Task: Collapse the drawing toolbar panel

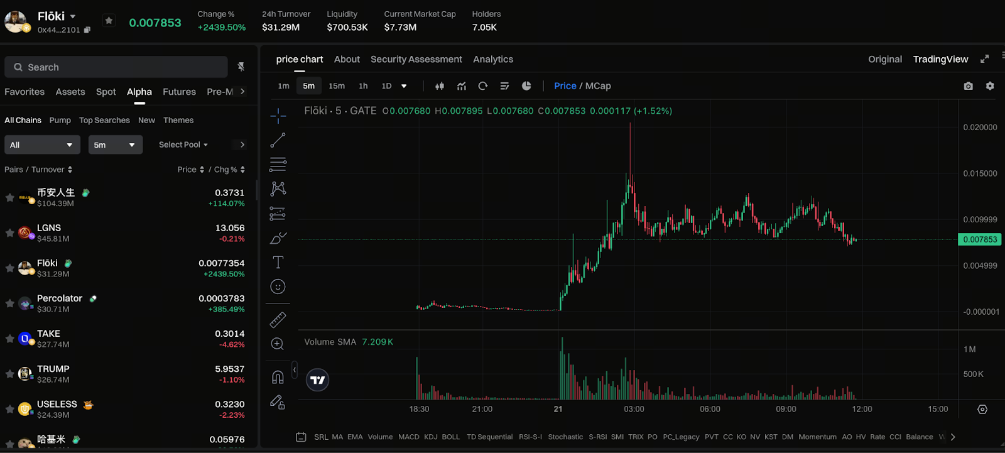Action: pyautogui.click(x=294, y=370)
